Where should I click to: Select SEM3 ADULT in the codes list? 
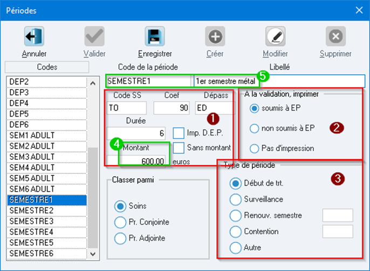47,157
